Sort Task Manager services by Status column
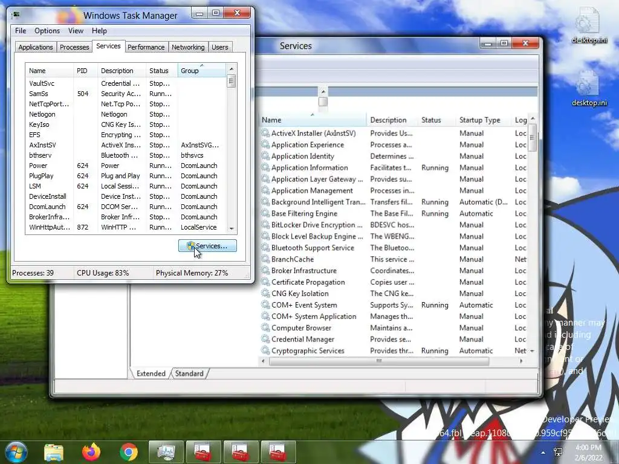 161,71
